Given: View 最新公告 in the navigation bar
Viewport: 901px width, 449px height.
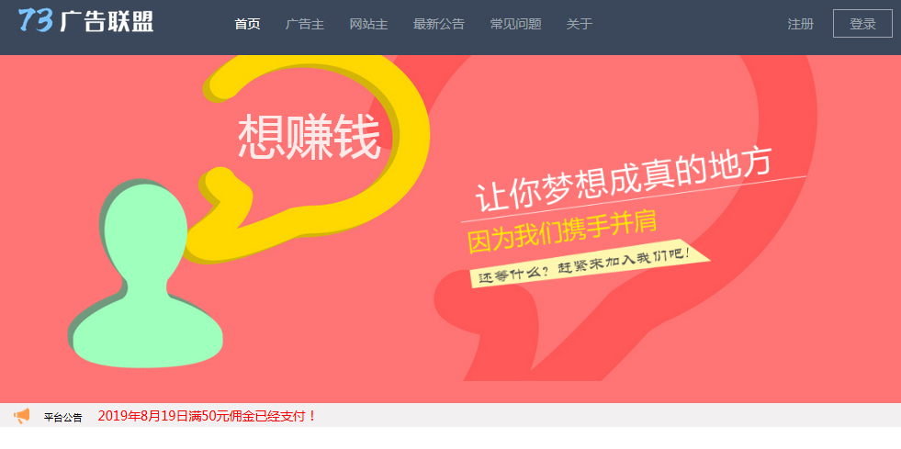Looking at the screenshot, I should coord(439,24).
